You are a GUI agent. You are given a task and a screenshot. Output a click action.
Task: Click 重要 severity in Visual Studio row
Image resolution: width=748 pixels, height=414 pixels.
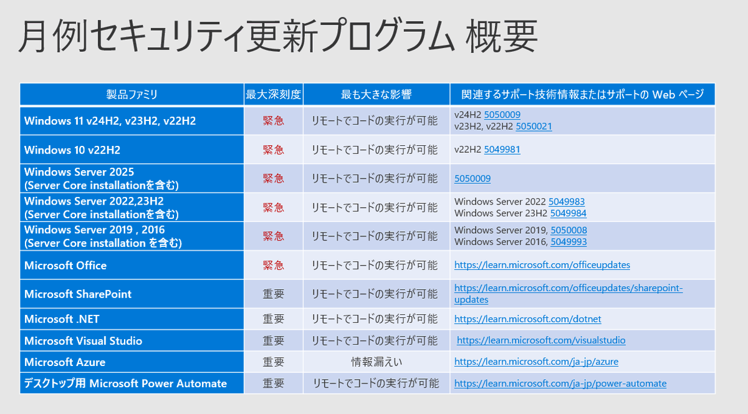(274, 340)
